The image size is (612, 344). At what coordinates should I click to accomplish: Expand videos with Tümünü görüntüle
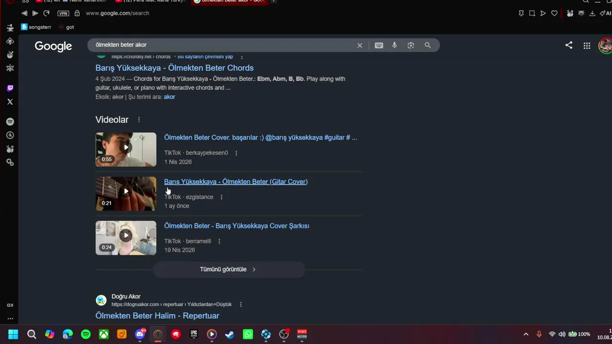click(229, 269)
